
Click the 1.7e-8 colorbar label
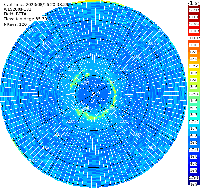click(194, 150)
